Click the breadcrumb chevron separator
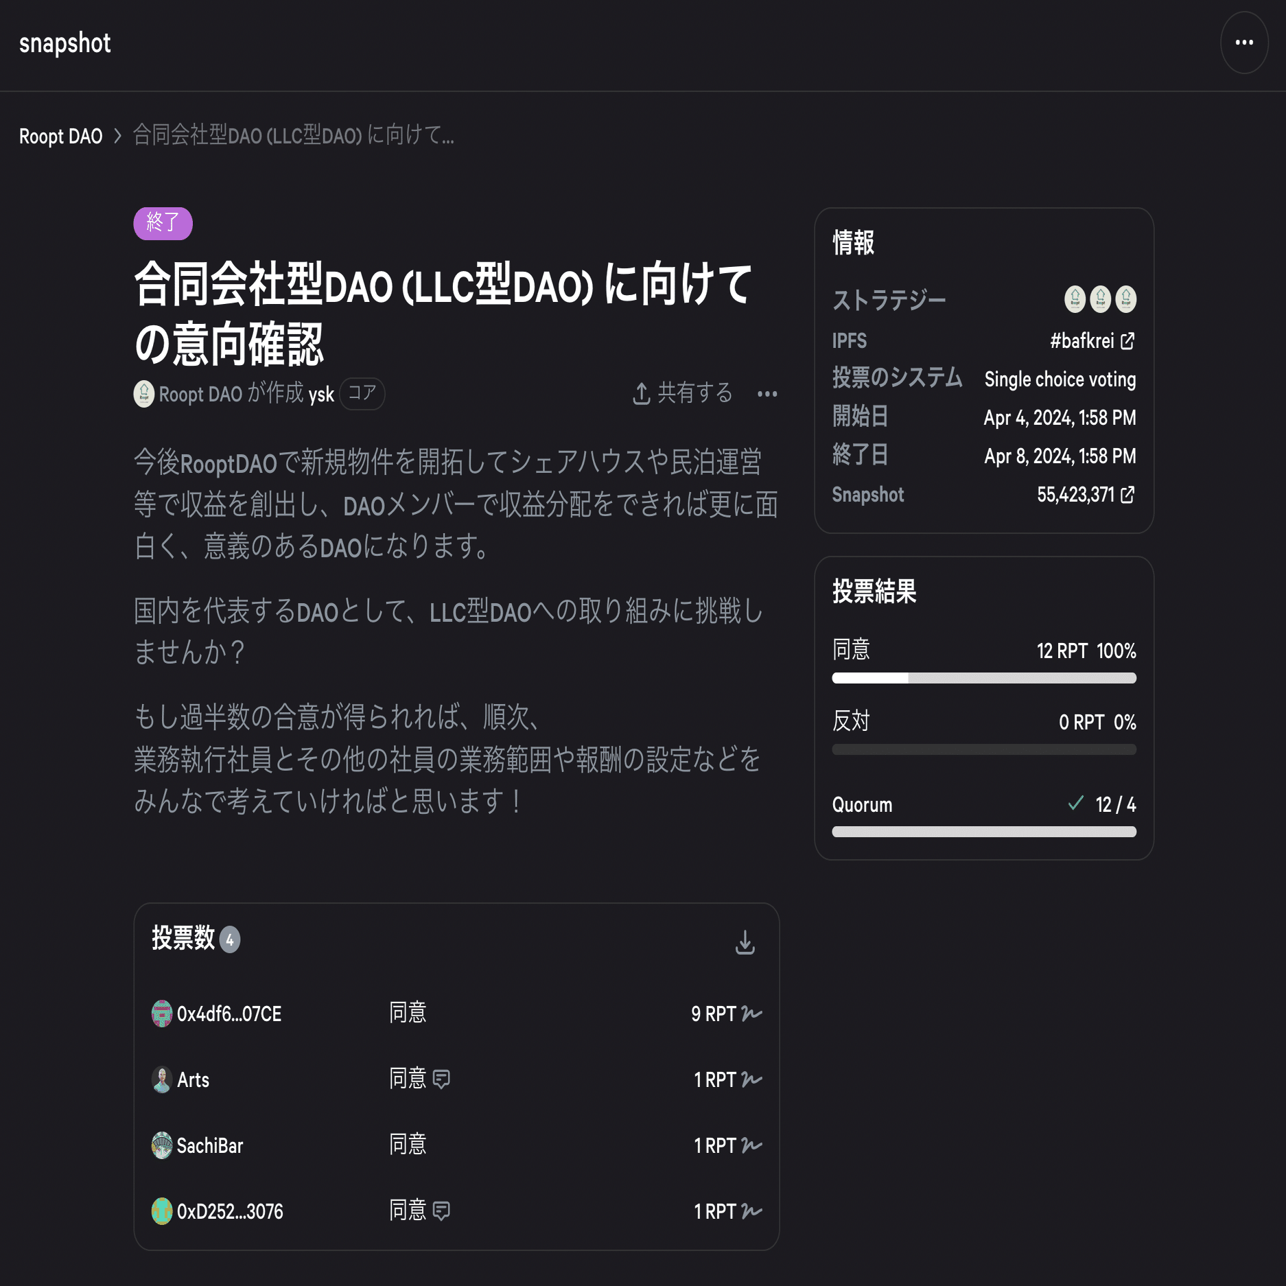Image resolution: width=1286 pixels, height=1286 pixels. pyautogui.click(x=117, y=136)
